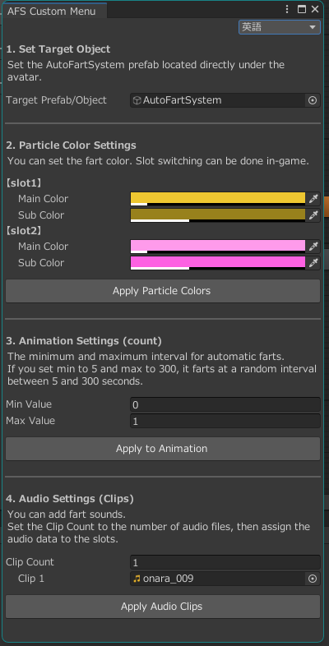The image size is (329, 646).
Task: Click Apply Audio Clips button
Action: point(162,607)
